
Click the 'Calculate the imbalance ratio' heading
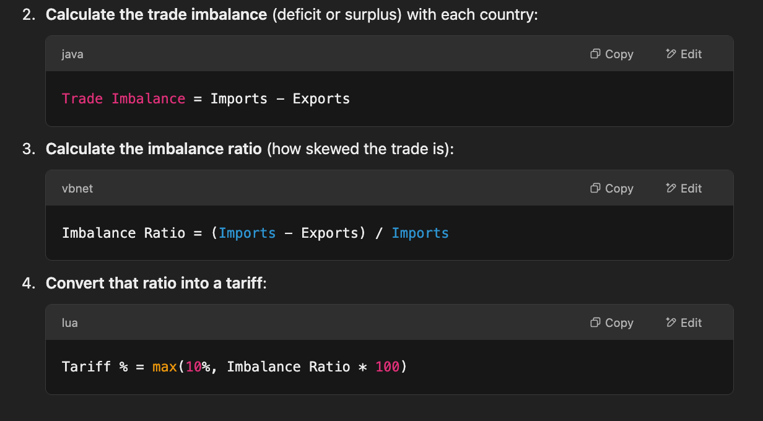tap(154, 149)
